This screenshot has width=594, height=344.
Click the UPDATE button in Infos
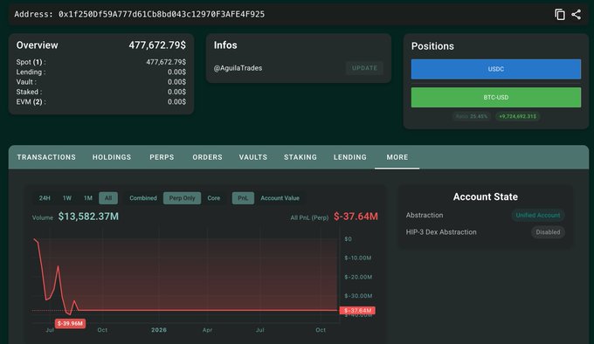[364, 68]
